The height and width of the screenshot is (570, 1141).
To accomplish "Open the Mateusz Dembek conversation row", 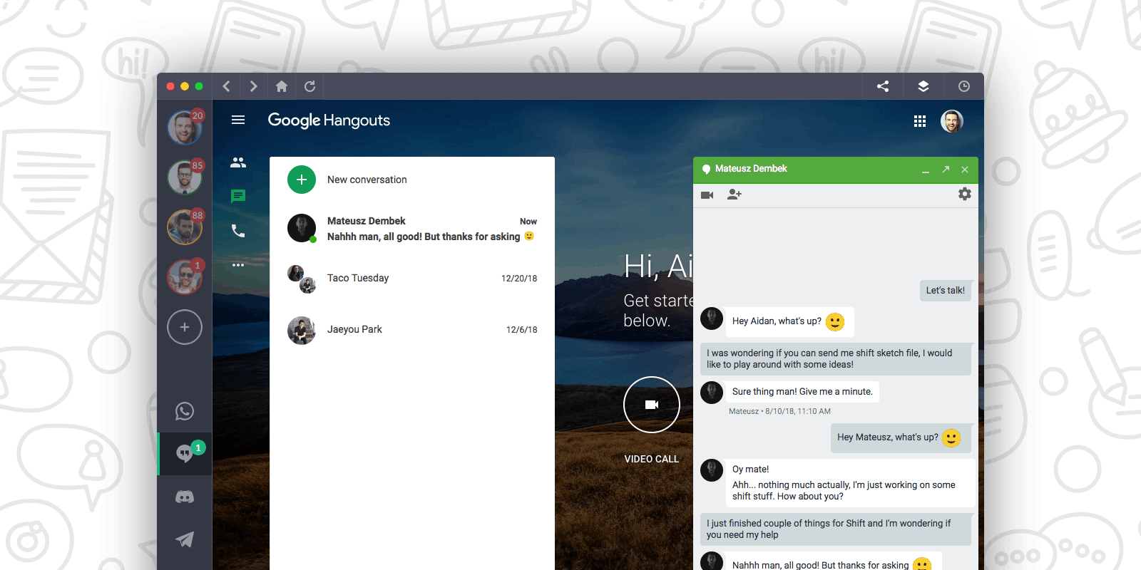I will click(x=412, y=229).
